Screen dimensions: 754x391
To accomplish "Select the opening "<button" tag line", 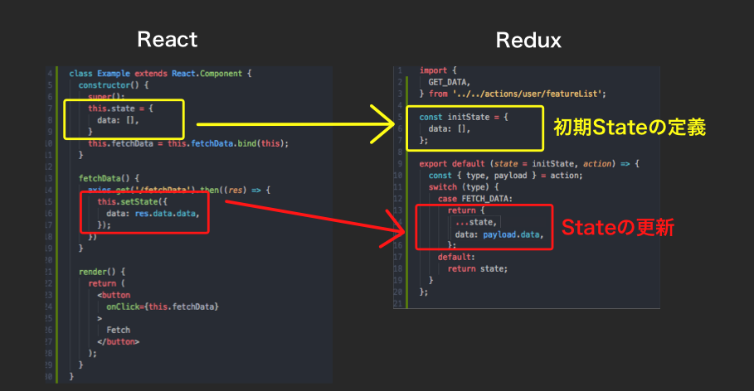I will 114,295.
